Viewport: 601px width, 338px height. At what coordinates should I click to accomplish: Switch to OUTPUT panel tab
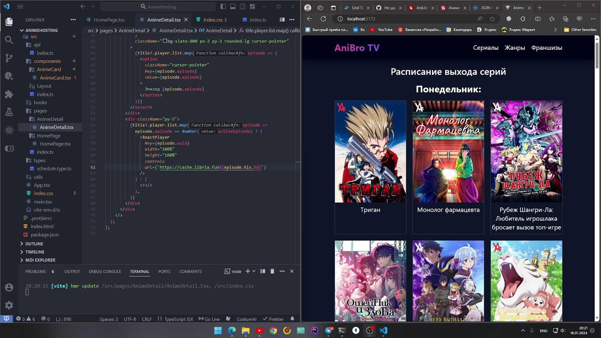tap(72, 271)
